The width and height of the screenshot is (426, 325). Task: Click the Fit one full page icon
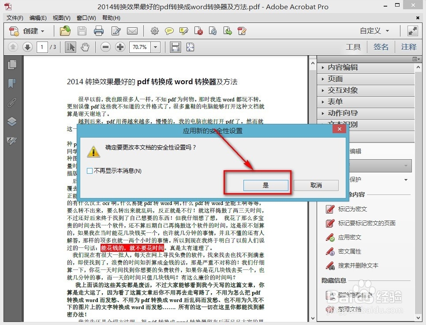tap(190, 47)
